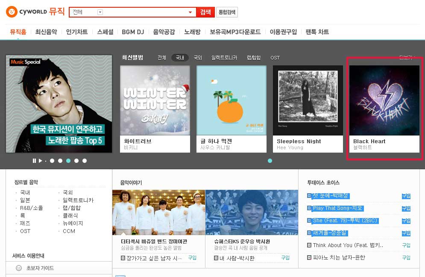Open the Black Heart album cover
Image resolution: width=425 pixels, height=277 pixels.
point(384,100)
